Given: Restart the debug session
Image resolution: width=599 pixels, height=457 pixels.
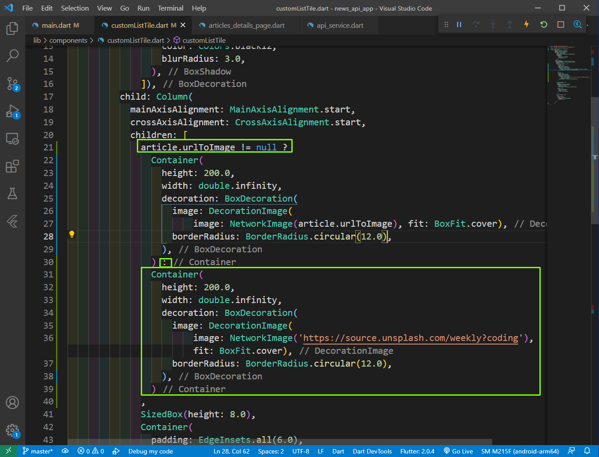Looking at the screenshot, I should pos(543,25).
